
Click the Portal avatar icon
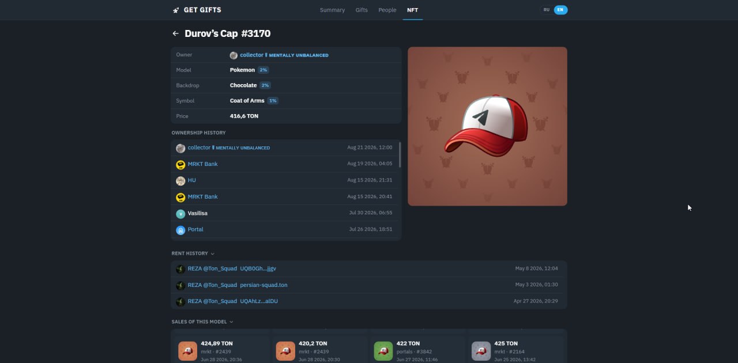coord(180,230)
